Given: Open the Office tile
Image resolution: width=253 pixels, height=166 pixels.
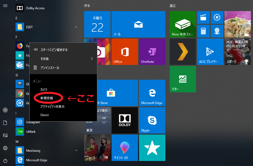Looking at the screenshot, I should [125, 52].
